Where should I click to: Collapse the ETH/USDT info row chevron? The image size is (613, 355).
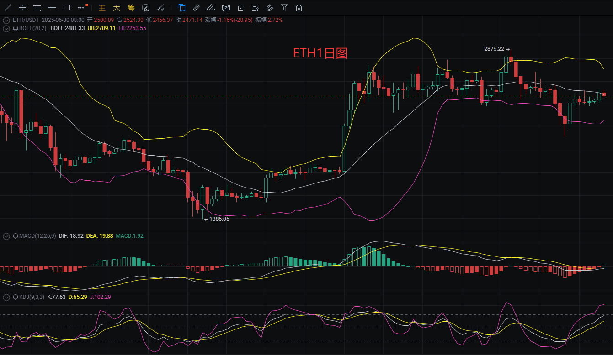(x=6, y=20)
